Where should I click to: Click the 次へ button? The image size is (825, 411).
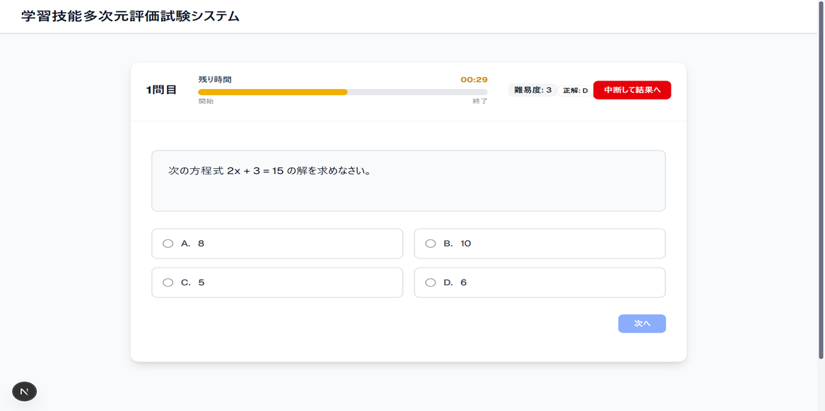tap(641, 323)
